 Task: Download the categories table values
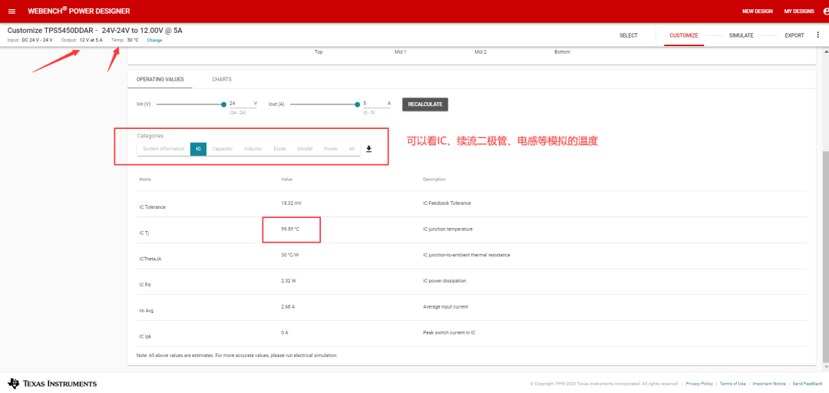click(x=369, y=149)
